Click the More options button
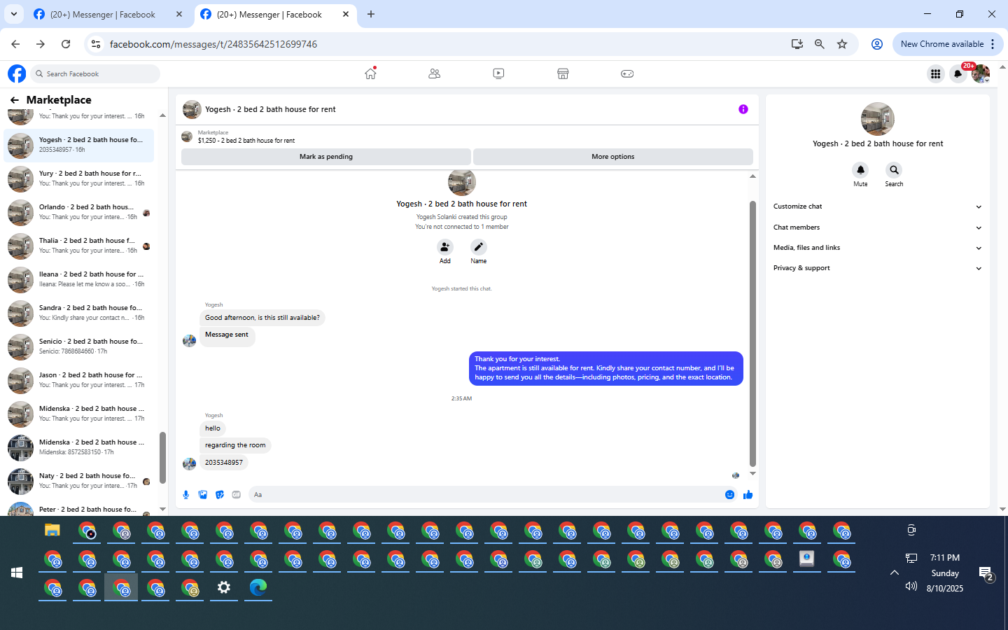The height and width of the screenshot is (630, 1008). [x=613, y=157]
